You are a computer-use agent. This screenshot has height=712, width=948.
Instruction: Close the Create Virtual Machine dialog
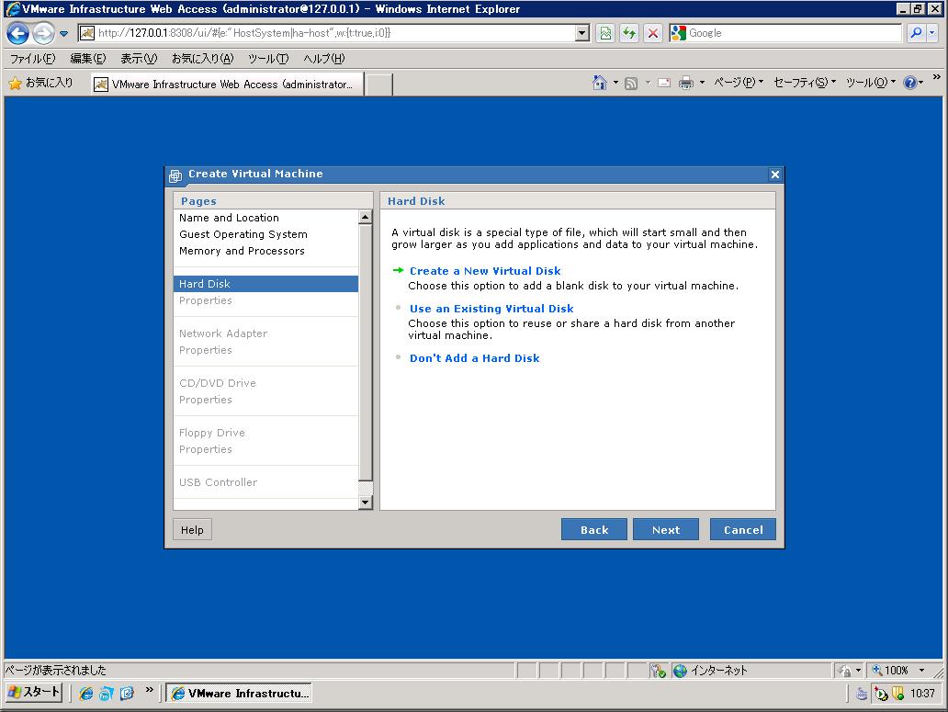[774, 175]
